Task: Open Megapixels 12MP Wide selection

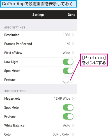Action: point(39,99)
